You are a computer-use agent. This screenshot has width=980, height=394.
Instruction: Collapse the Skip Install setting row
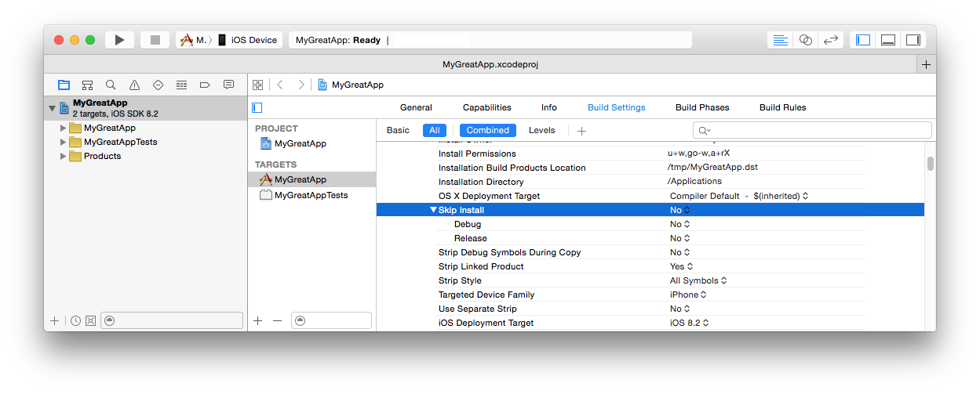click(x=433, y=210)
